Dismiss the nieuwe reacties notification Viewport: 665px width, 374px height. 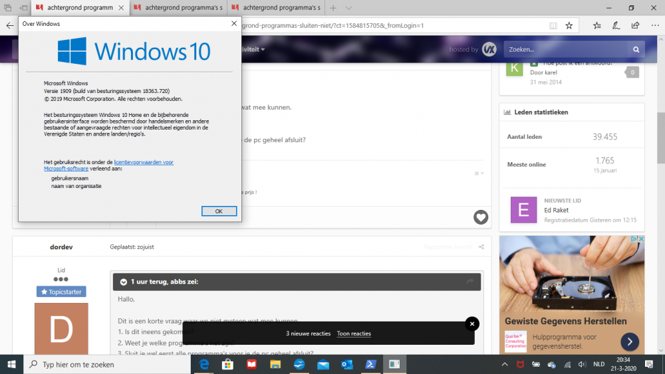[472, 324]
